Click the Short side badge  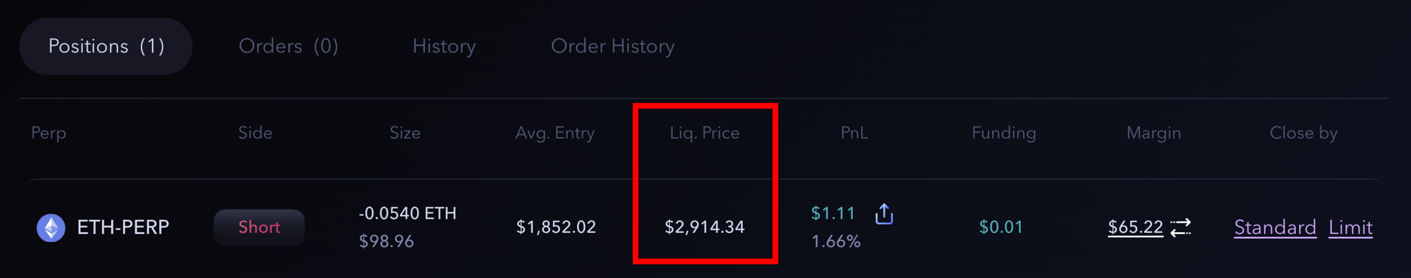pos(259,227)
